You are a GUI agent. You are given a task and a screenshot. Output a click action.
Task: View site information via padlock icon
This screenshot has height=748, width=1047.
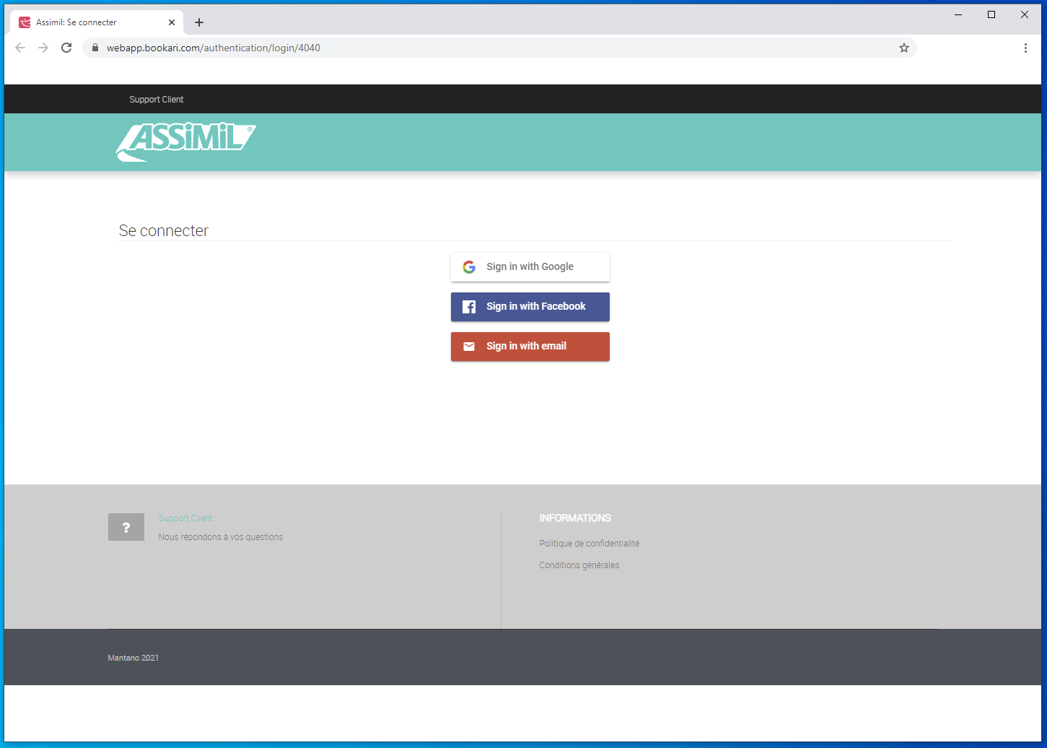coord(95,48)
